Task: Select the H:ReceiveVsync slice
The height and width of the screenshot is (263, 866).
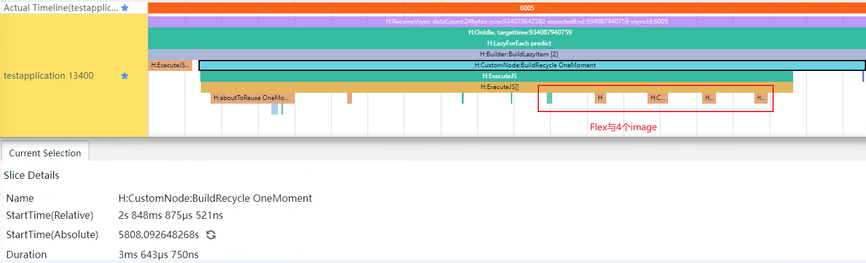Action: pos(506,21)
